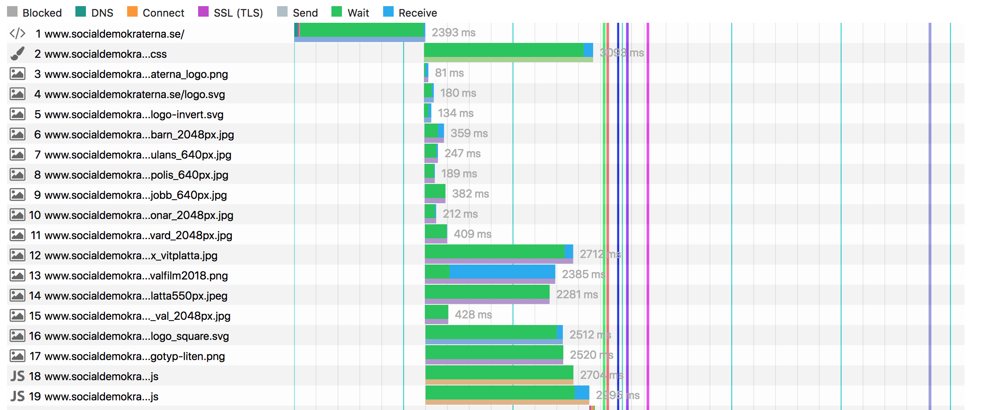
Task: Click the 2393 ms timing label
Action: 453,33
